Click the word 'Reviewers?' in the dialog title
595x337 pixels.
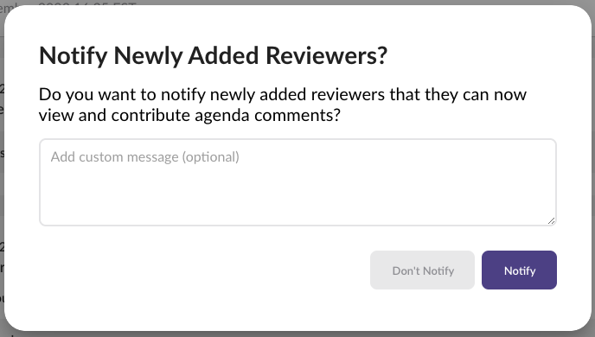[326, 55]
